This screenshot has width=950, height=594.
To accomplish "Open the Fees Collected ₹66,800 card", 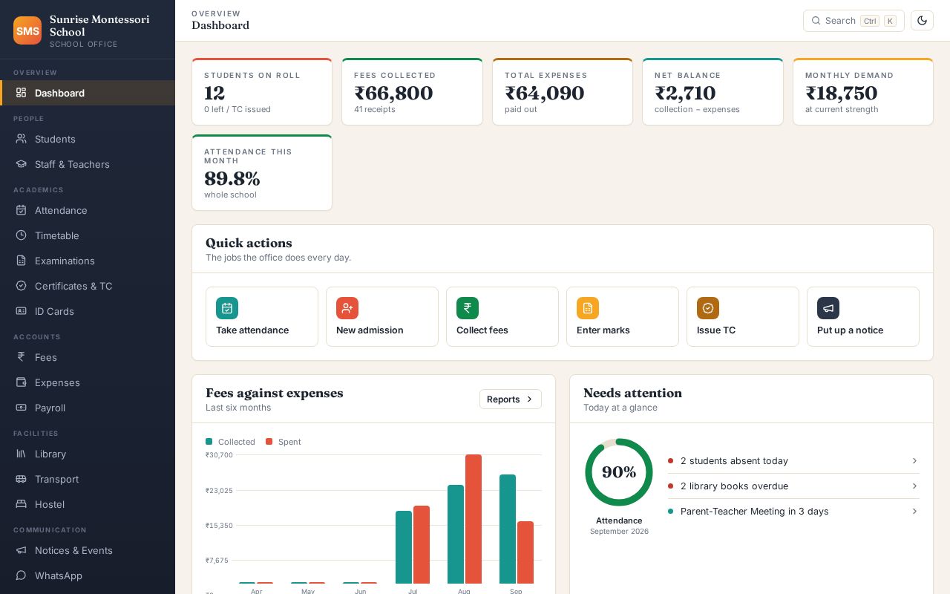I will (412, 91).
